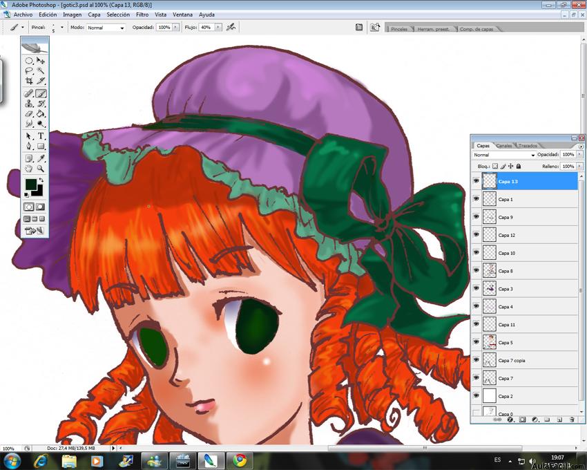Select the Elliptical Marquee tool
The image size is (587, 470).
[x=29, y=61]
